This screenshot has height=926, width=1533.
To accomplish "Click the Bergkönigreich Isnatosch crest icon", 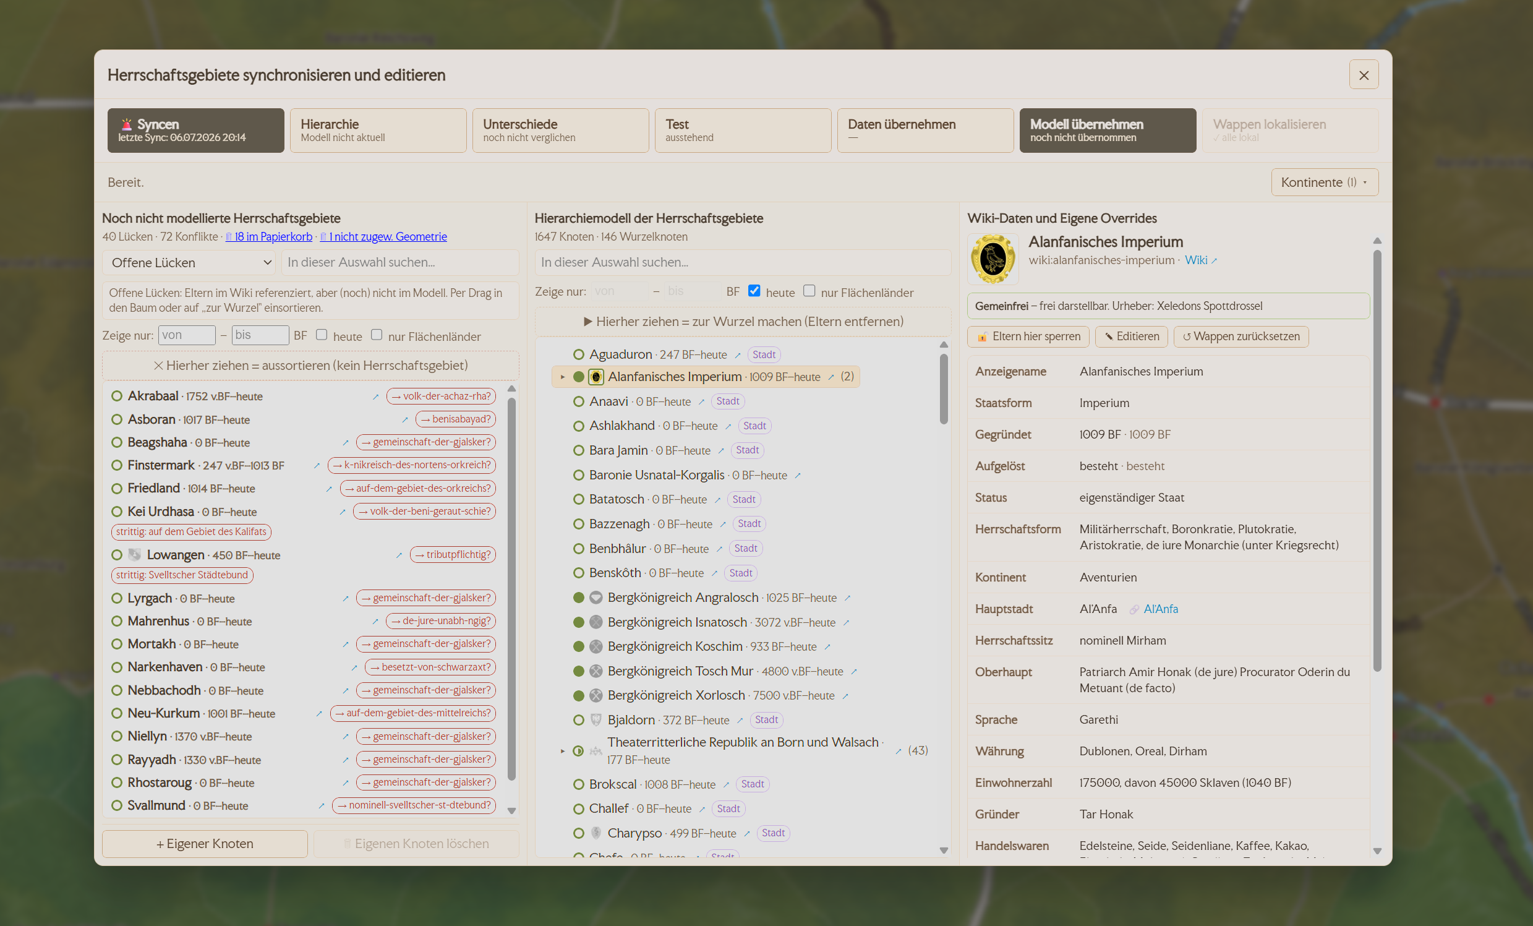I will pyautogui.click(x=596, y=622).
